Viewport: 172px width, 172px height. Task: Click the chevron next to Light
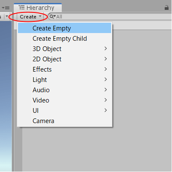(106, 79)
